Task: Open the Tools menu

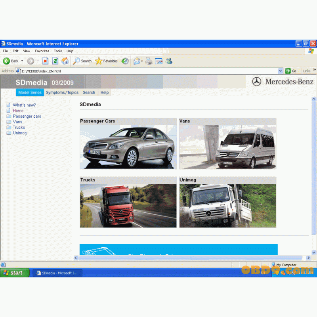Action: pyautogui.click(x=58, y=51)
